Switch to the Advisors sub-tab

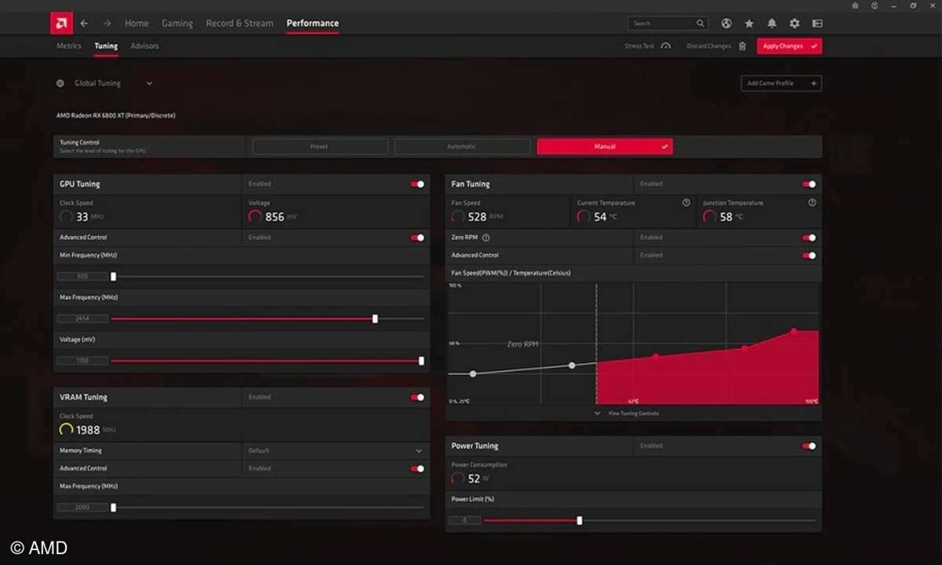click(x=144, y=46)
